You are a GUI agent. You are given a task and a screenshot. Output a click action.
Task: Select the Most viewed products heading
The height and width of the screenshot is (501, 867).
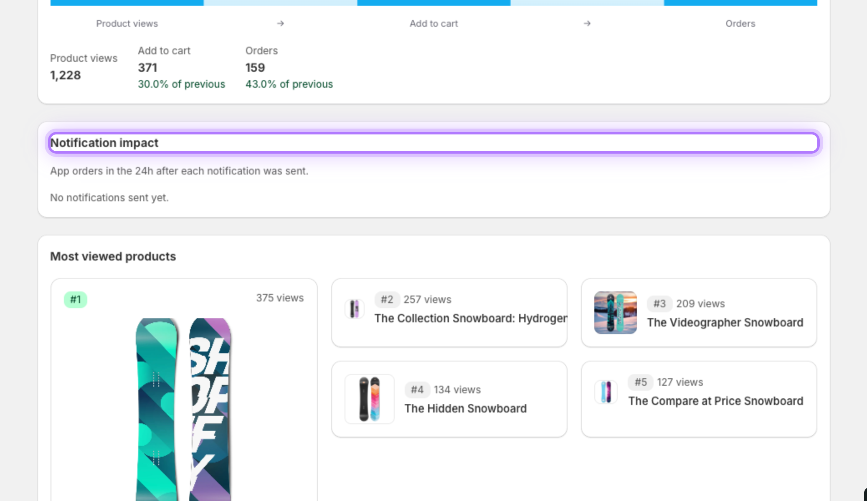click(x=113, y=256)
